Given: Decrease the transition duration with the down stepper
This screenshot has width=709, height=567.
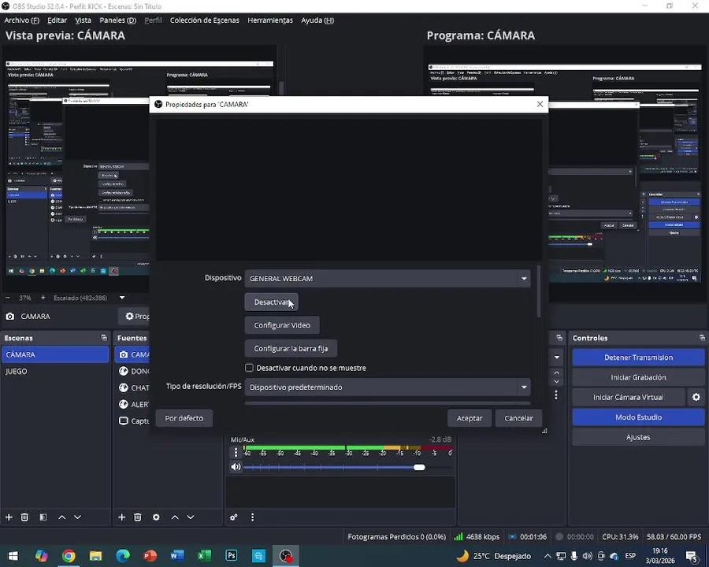Looking at the screenshot, I should tap(557, 382).
